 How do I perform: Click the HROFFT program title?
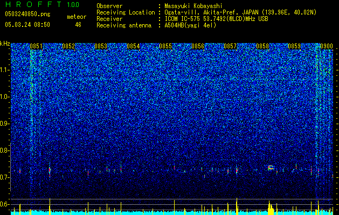(33, 4)
